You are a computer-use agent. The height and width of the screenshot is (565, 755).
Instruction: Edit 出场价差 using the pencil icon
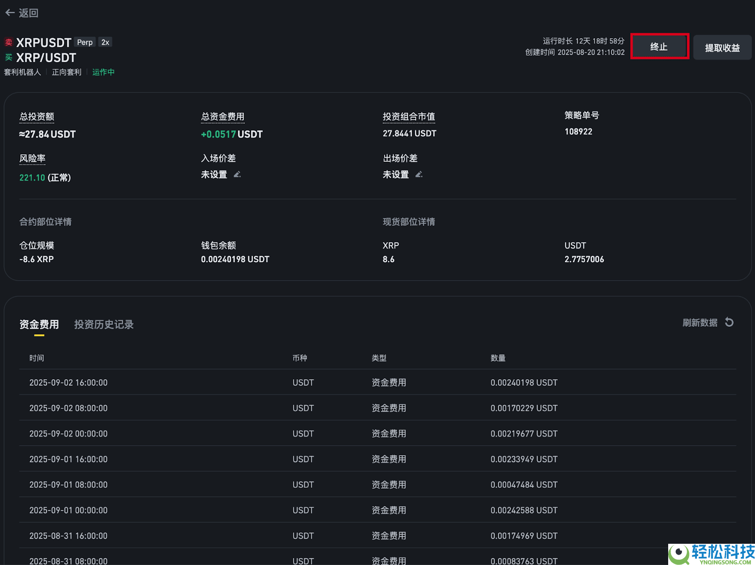(419, 174)
